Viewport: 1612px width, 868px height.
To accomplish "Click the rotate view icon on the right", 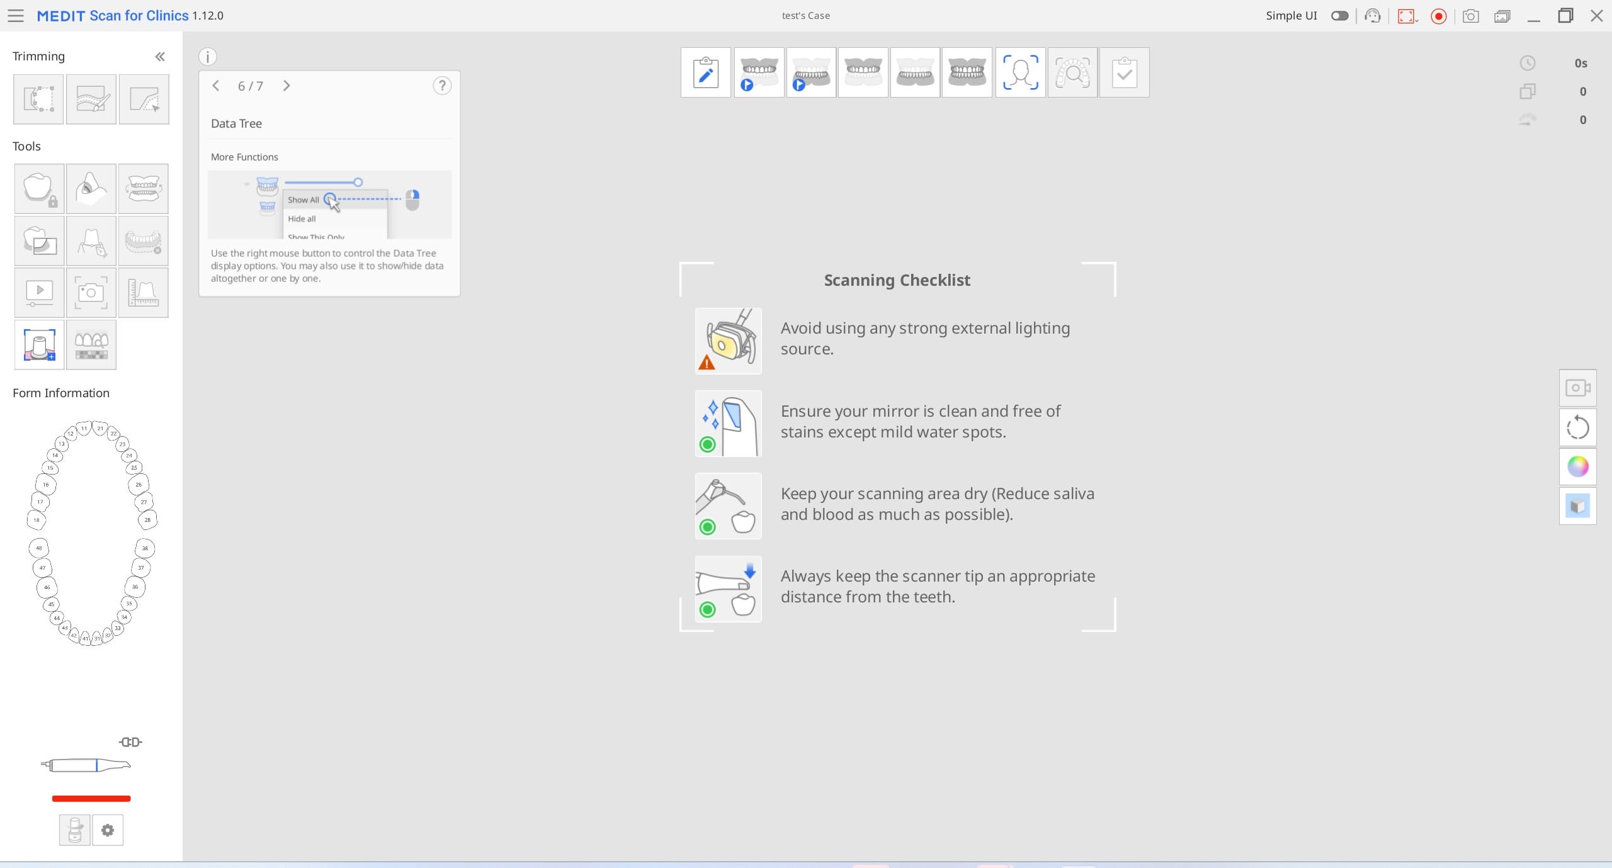I will [1577, 427].
